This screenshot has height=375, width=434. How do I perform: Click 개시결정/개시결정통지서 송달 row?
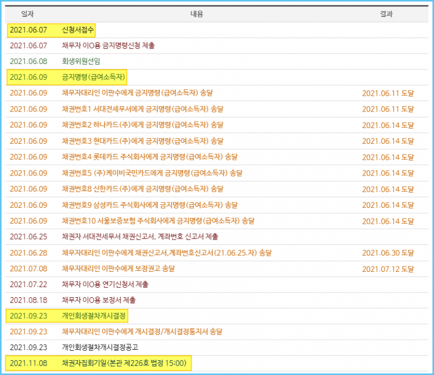(142, 332)
